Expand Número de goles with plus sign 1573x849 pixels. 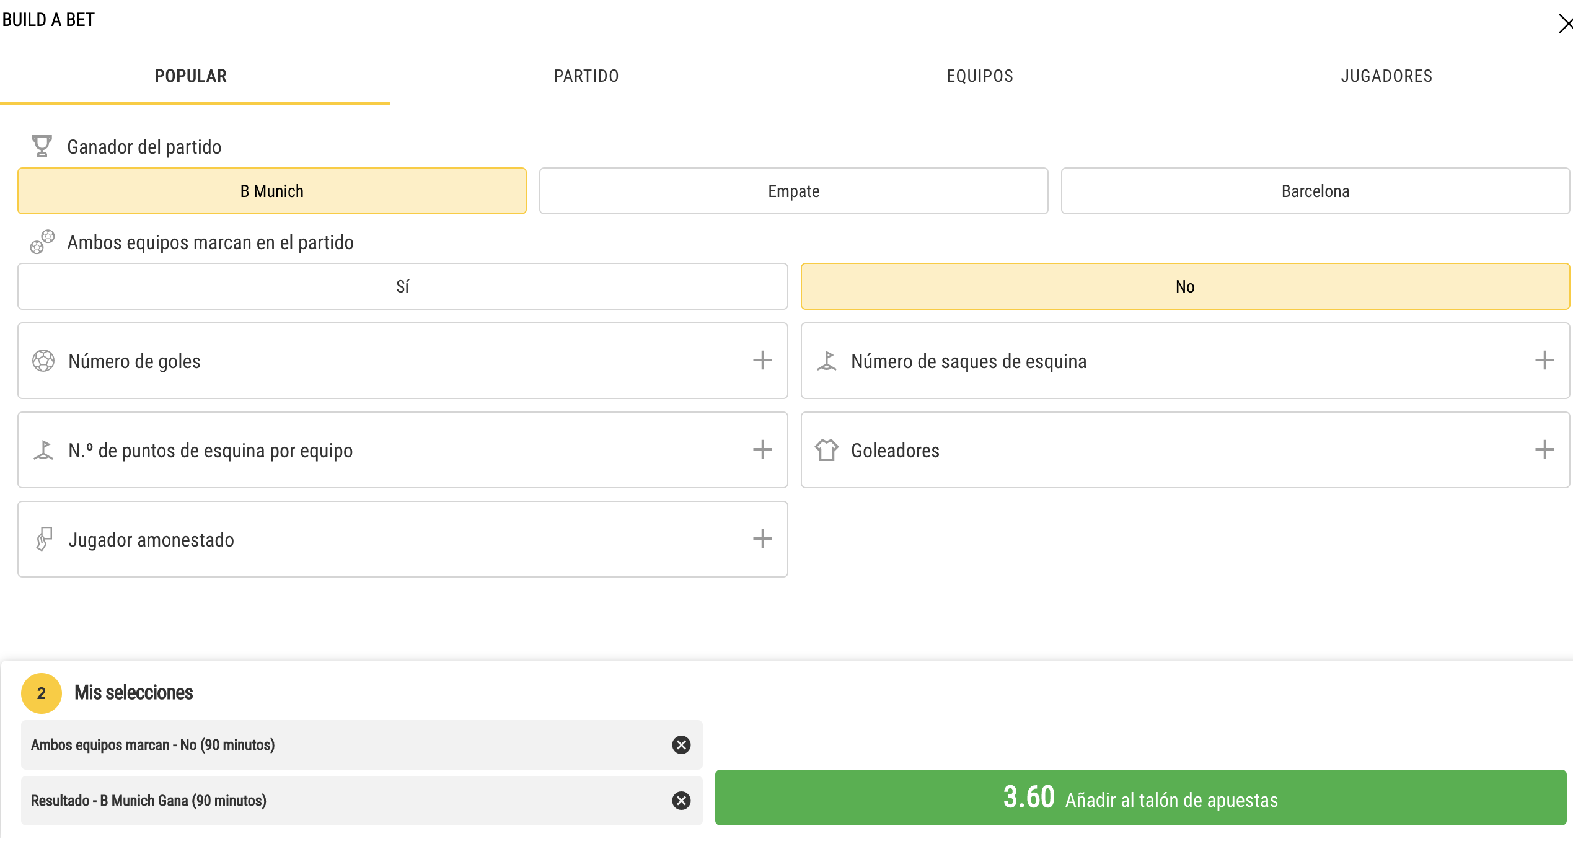click(x=762, y=360)
